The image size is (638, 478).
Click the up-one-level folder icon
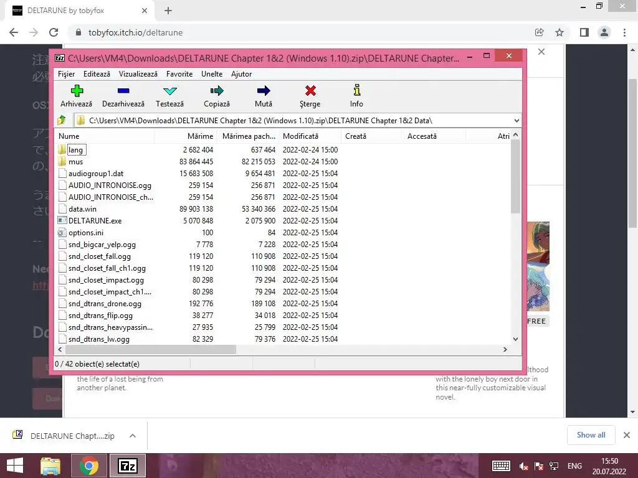pyautogui.click(x=62, y=120)
